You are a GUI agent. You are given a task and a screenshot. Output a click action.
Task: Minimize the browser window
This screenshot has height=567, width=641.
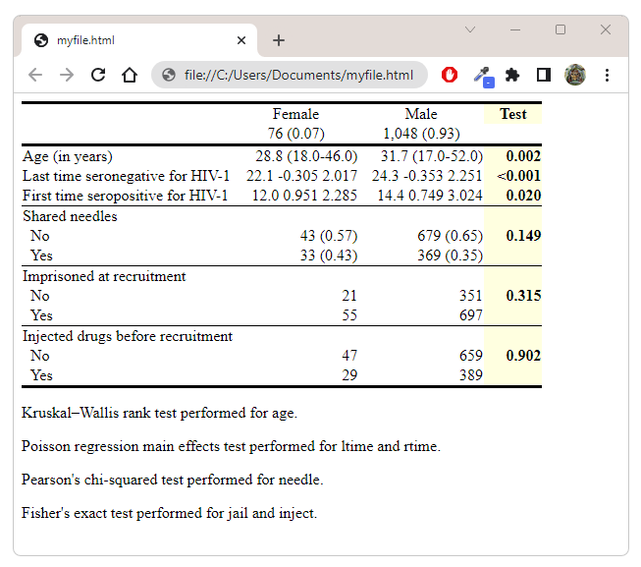[515, 29]
